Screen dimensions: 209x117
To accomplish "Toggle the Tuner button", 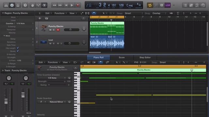I will tap(156, 5).
